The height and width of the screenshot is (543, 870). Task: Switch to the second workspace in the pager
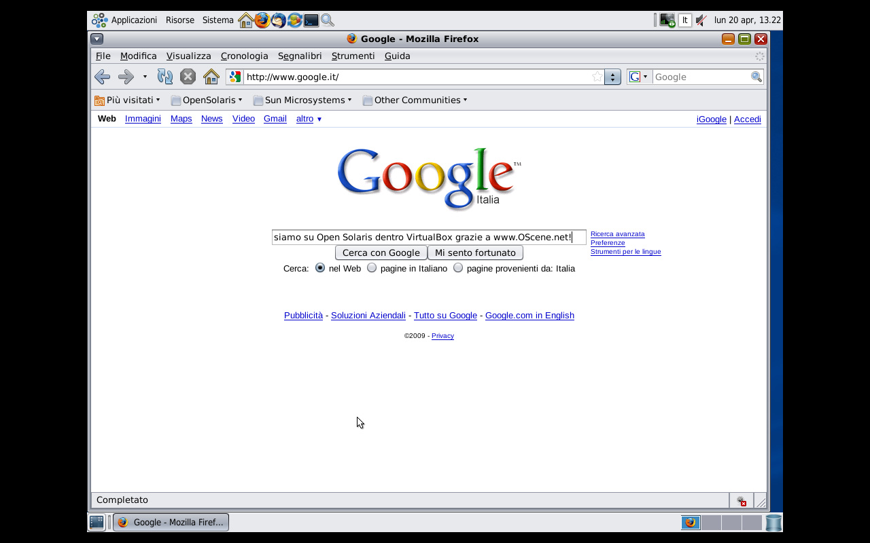click(711, 523)
